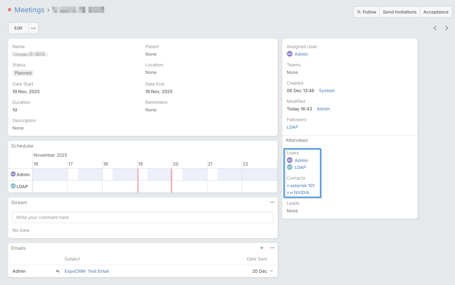Viewport: 455px width, 285px height.
Task: Open the Stream panel three-dot menu
Action: (272, 202)
